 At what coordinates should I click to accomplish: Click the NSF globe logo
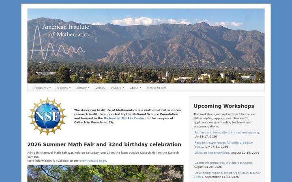click(47, 116)
